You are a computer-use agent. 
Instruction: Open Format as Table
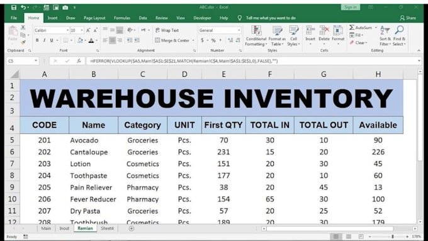point(277,36)
